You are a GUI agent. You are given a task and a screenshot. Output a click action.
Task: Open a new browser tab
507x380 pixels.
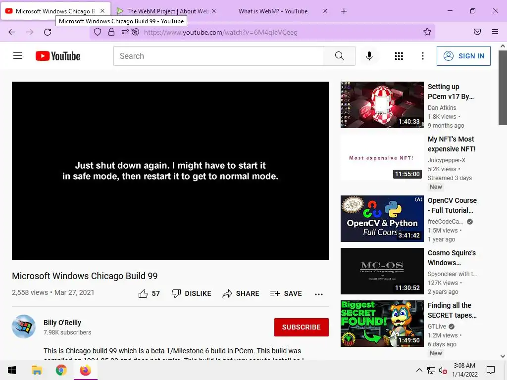click(344, 11)
